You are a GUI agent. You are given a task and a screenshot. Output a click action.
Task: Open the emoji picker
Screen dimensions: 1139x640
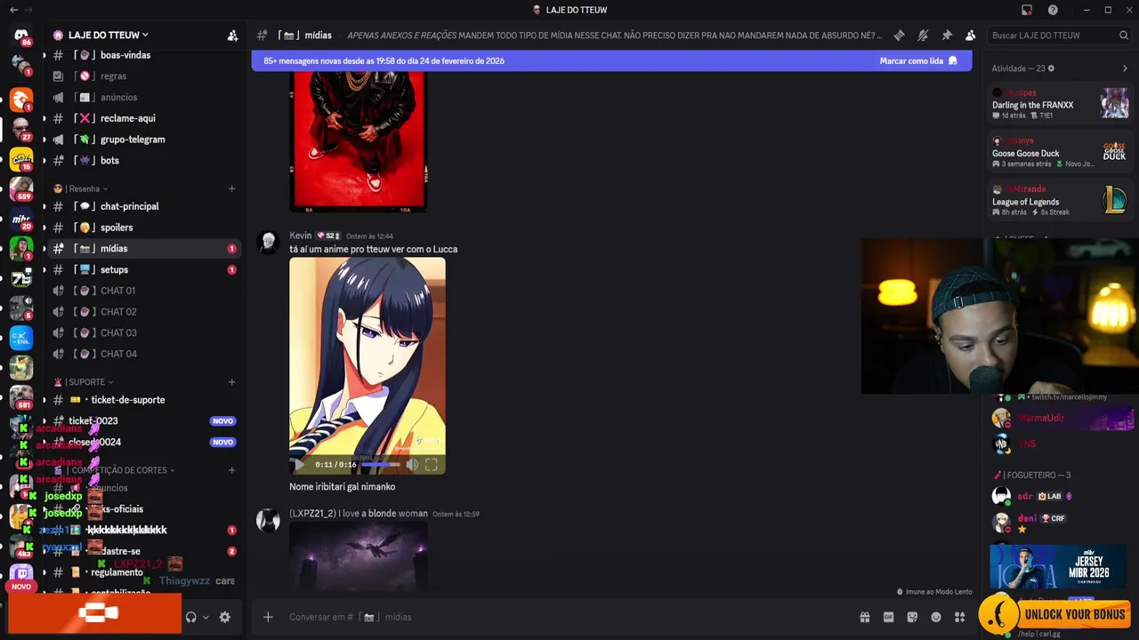coord(936,617)
